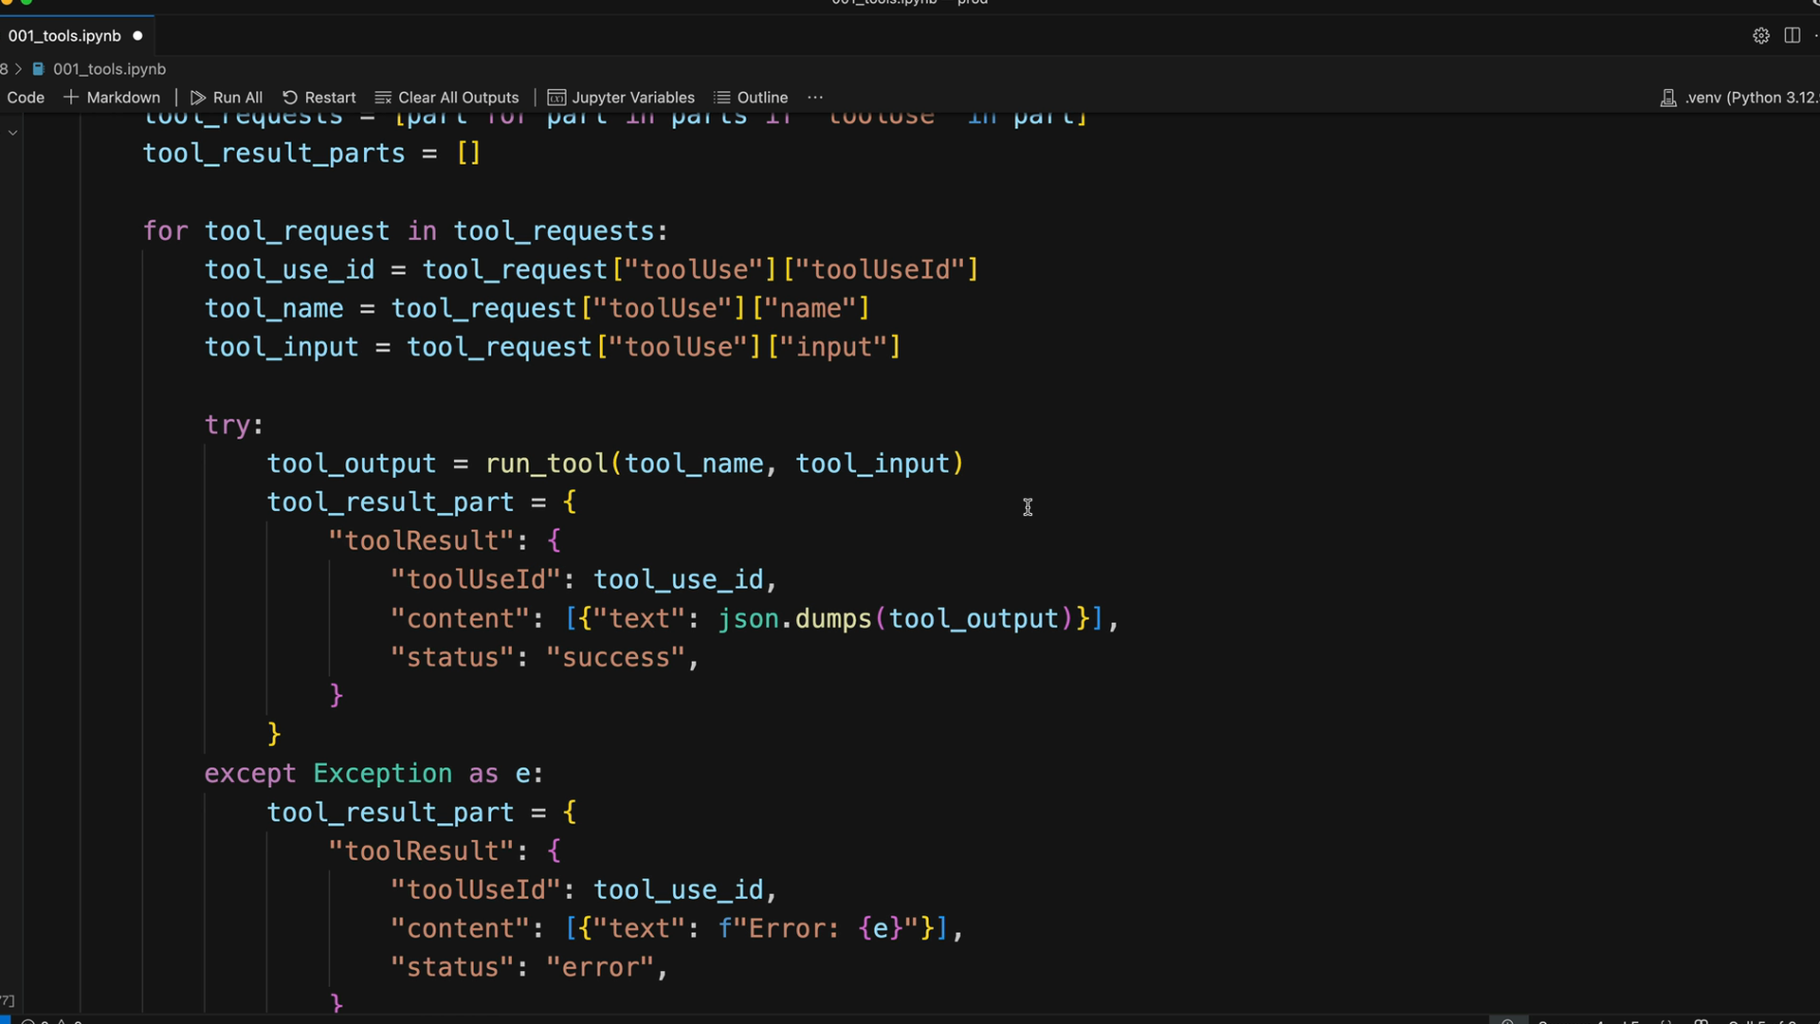Place cursor on 'tool_result_parts = []' line
Viewport: 1820px width, 1024px height.
click(312, 154)
